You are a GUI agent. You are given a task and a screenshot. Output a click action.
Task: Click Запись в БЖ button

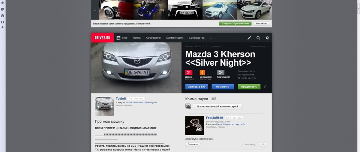(196, 87)
